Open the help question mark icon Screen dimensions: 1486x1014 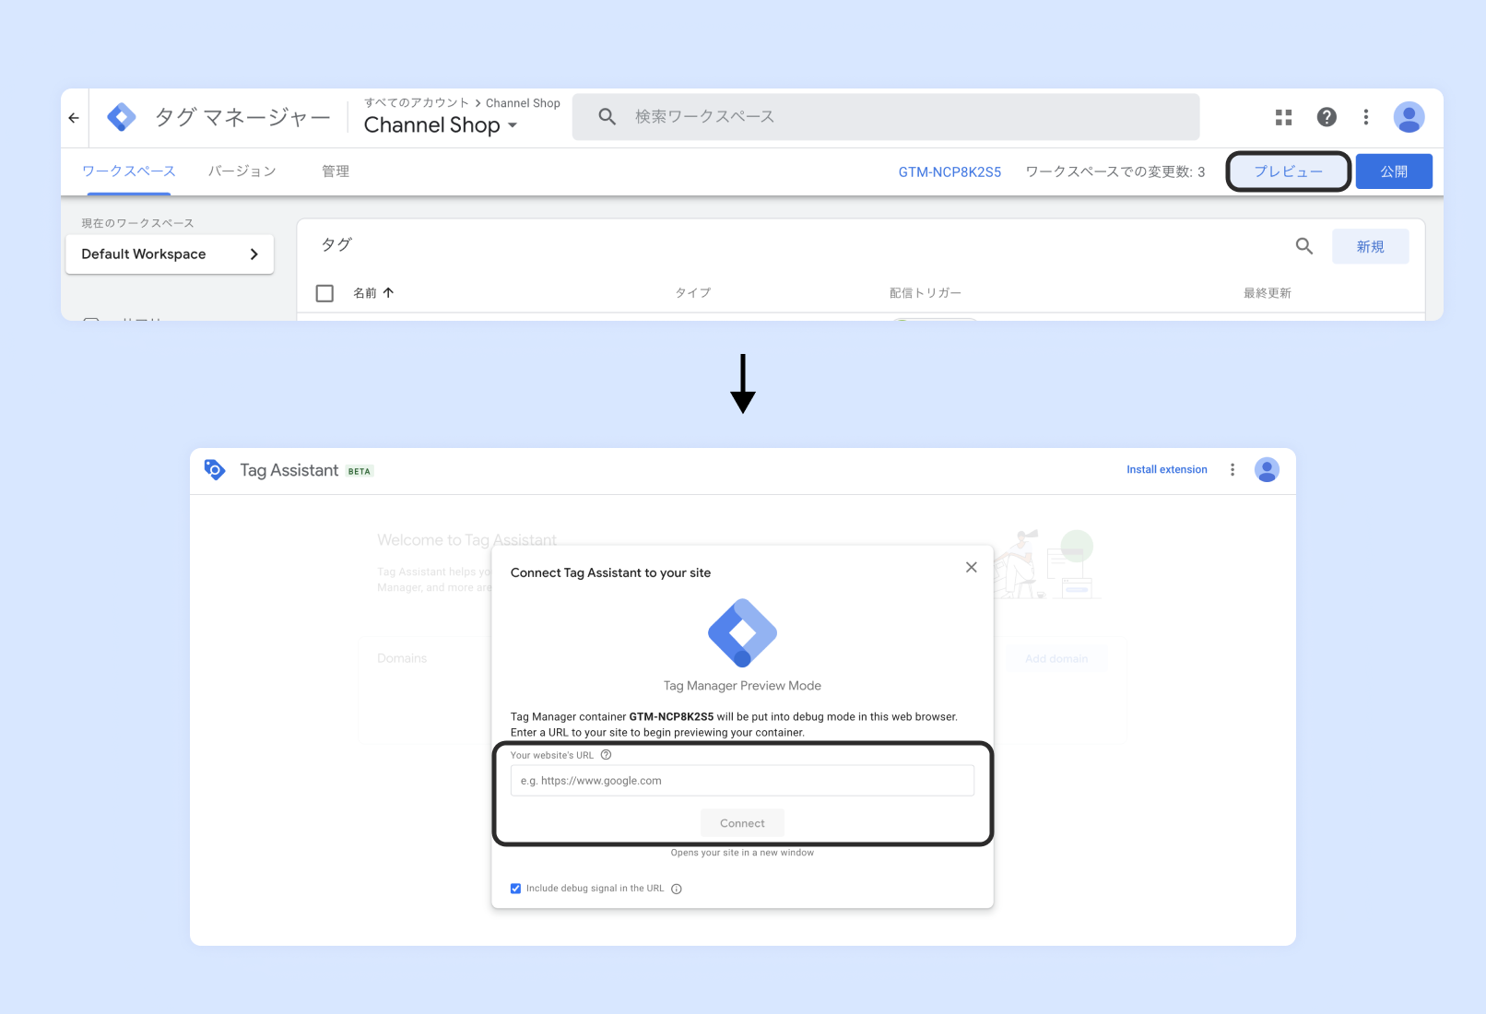(1327, 117)
